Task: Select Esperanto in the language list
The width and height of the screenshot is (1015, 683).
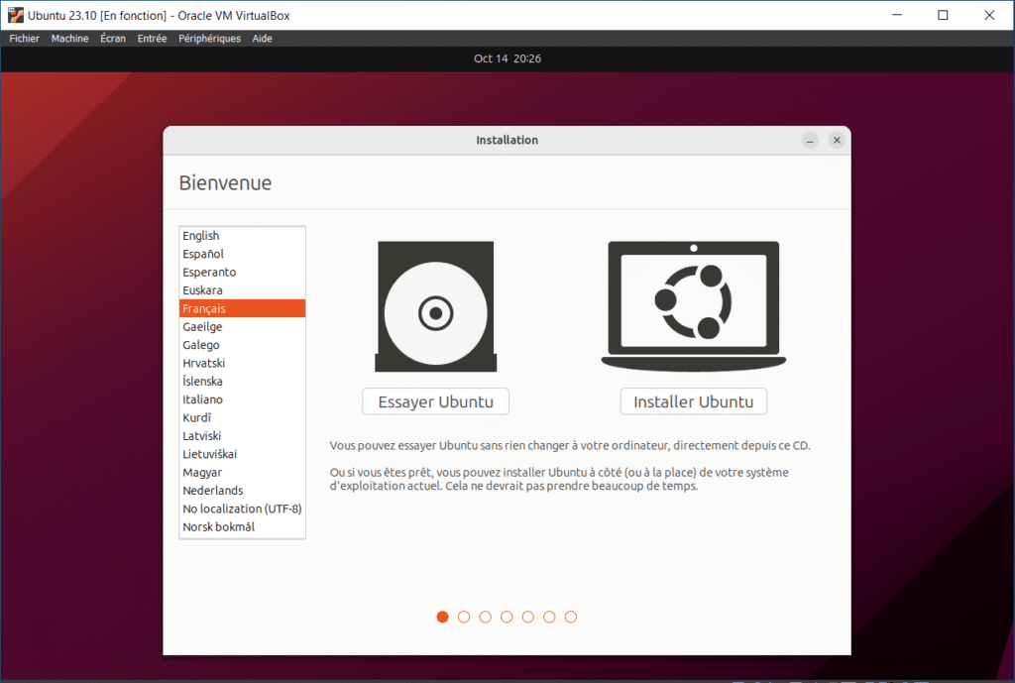Action: (242, 272)
